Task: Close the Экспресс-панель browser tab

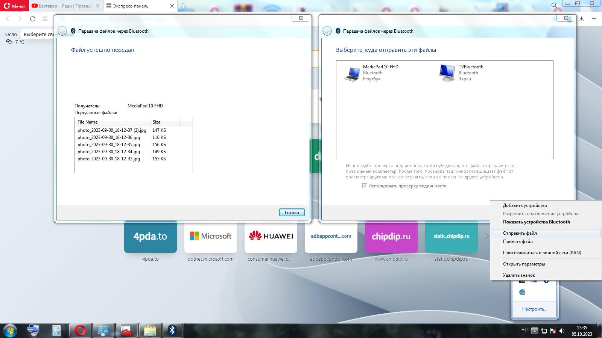Action: click(172, 6)
